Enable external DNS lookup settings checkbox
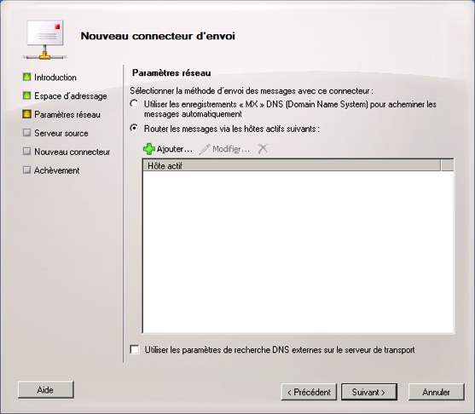The width and height of the screenshot is (475, 414). (135, 349)
